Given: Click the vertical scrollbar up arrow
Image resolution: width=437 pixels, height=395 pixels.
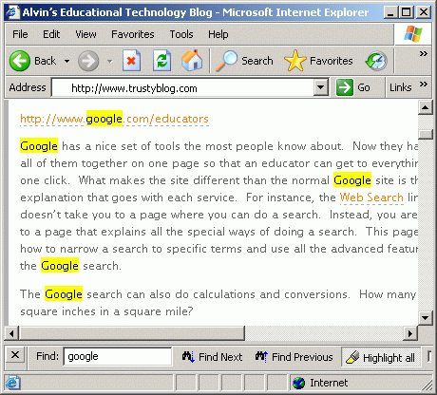Looking at the screenshot, I should [426, 107].
